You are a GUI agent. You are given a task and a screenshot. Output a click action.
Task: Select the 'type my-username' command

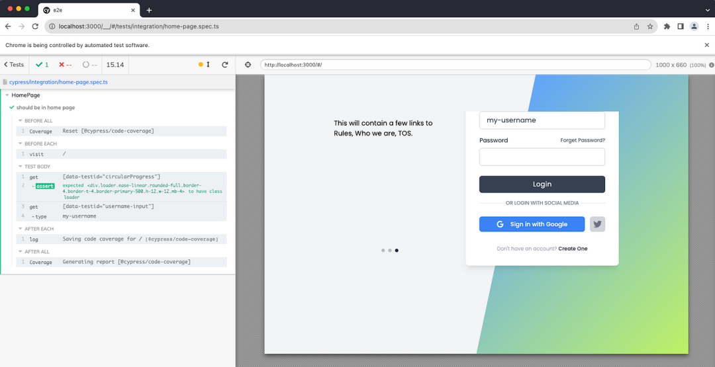[x=121, y=216]
